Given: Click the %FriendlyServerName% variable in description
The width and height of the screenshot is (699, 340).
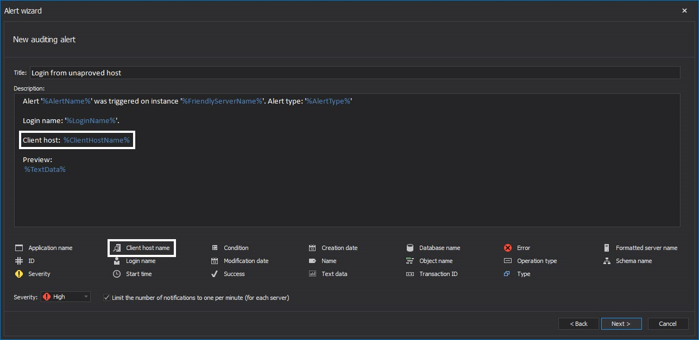Looking at the screenshot, I should coord(223,101).
